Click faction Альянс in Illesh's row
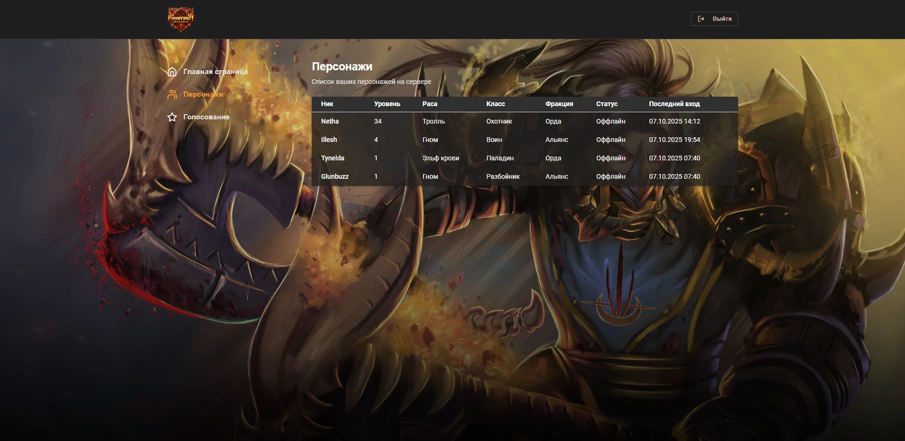The height and width of the screenshot is (441, 905). pyautogui.click(x=557, y=140)
